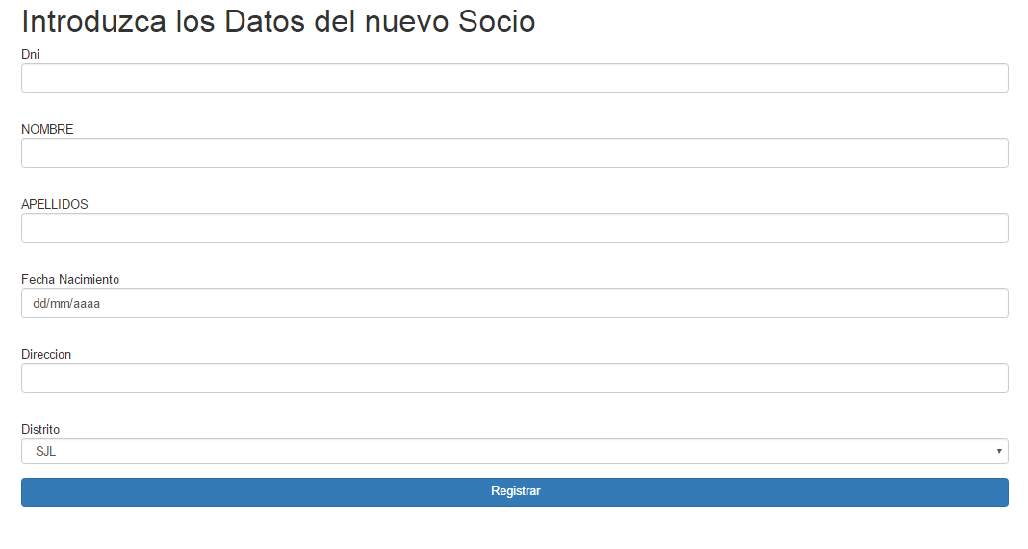Click the Dni input field
1028x549 pixels.
515,79
